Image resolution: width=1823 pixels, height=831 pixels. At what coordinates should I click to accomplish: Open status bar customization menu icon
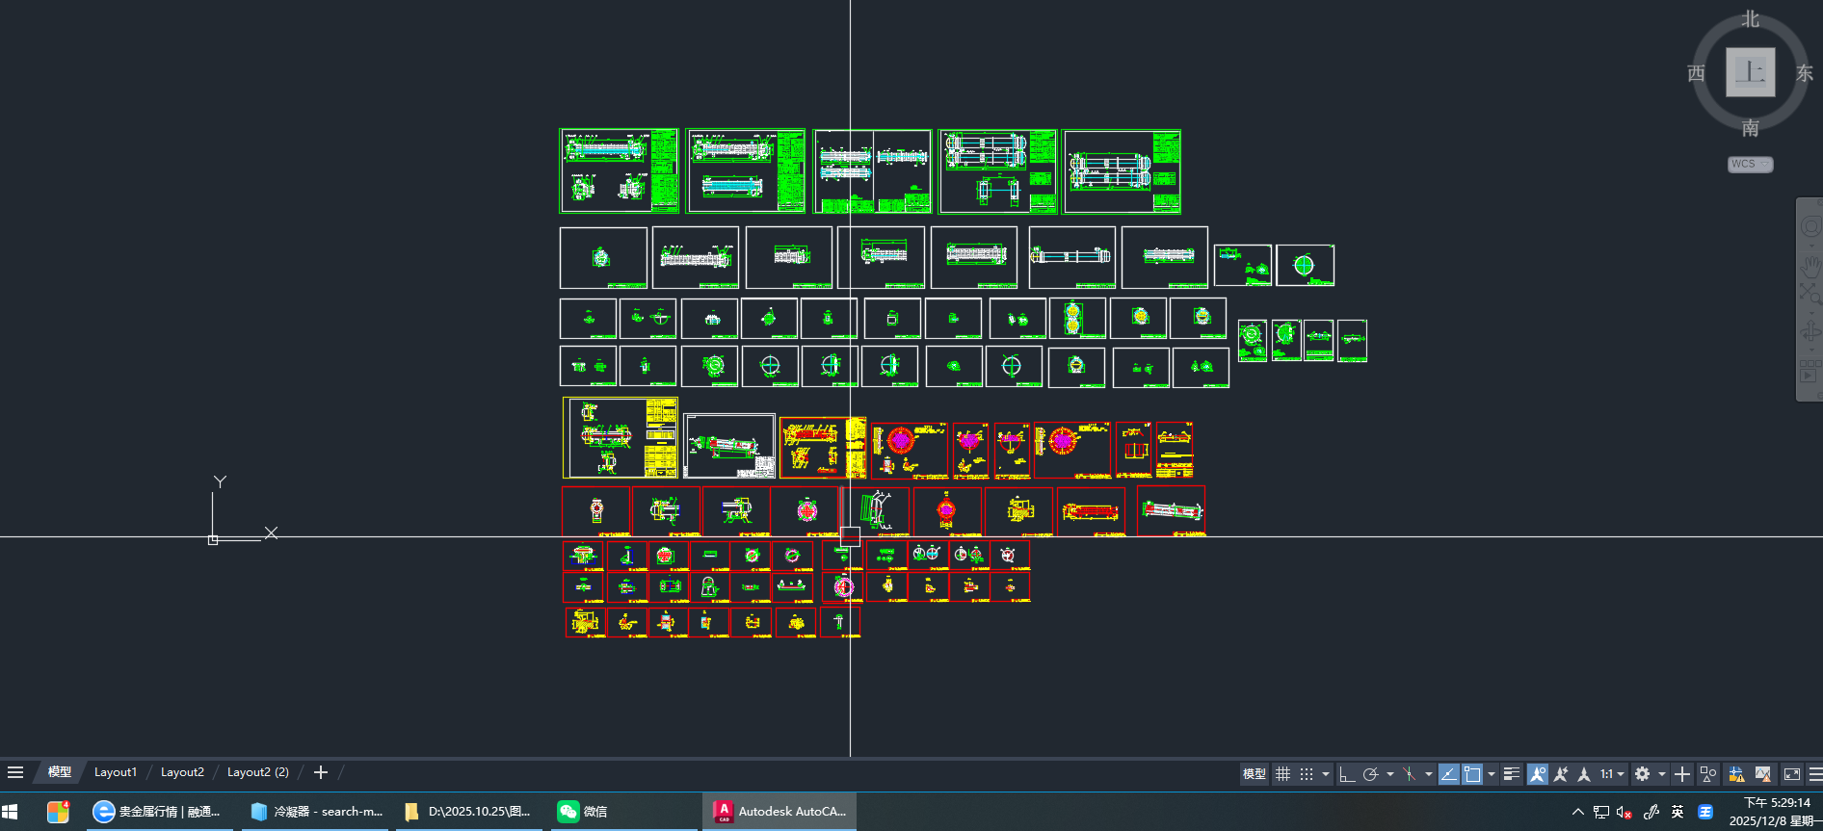click(x=1815, y=774)
